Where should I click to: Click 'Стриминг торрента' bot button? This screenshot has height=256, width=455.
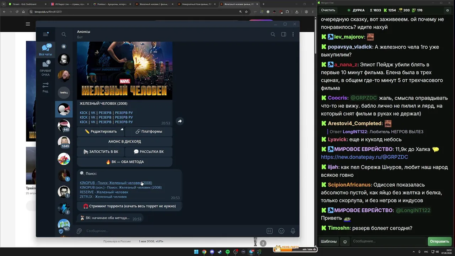click(x=129, y=206)
